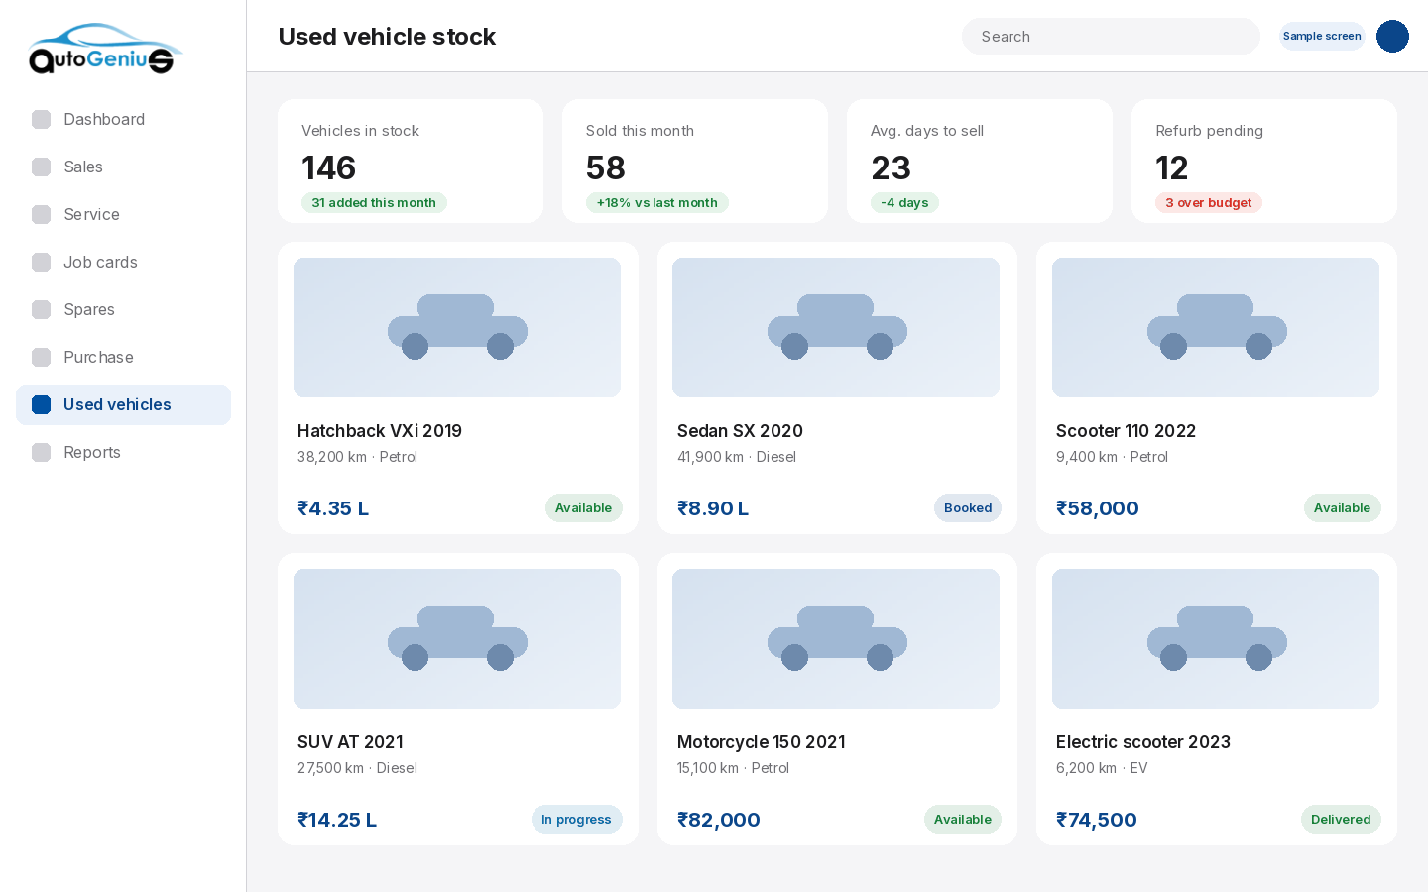
Task: Click the Service sidebar icon
Action: pyautogui.click(x=41, y=214)
